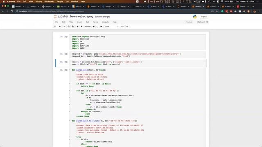
Task: Click the 'news = [link.a' code line
Action: click(x=96, y=64)
